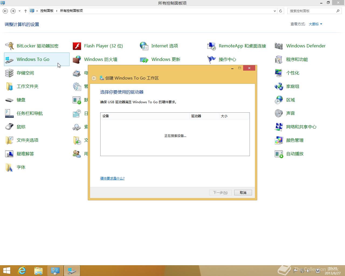Image resolution: width=345 pixels, height=276 pixels.
Task: Open 网络和共享中心 icon
Action: point(279,127)
